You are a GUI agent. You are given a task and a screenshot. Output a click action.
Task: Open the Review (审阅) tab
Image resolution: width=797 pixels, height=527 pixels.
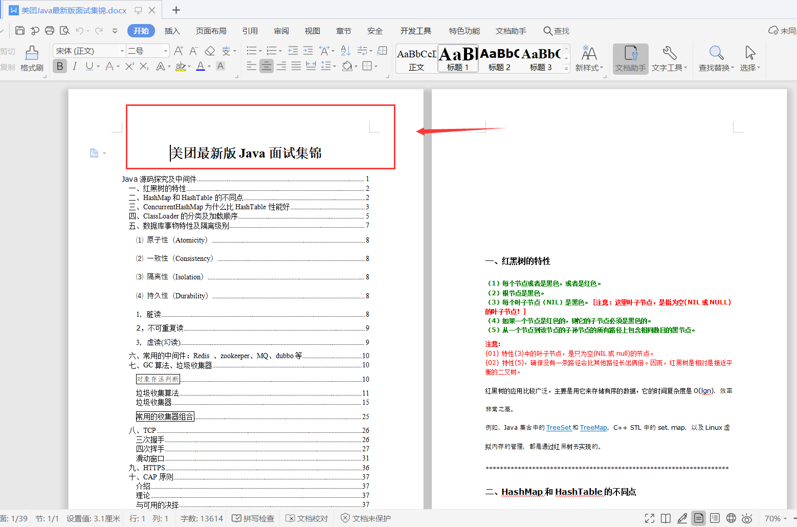click(x=281, y=31)
